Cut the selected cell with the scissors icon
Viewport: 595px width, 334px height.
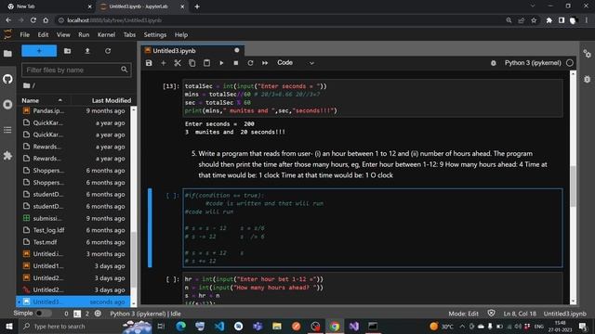click(178, 63)
